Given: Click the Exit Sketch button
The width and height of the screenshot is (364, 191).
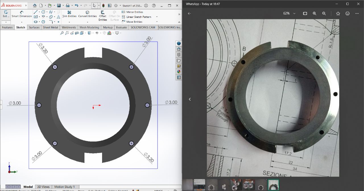Looking at the screenshot, I should coord(6,14).
